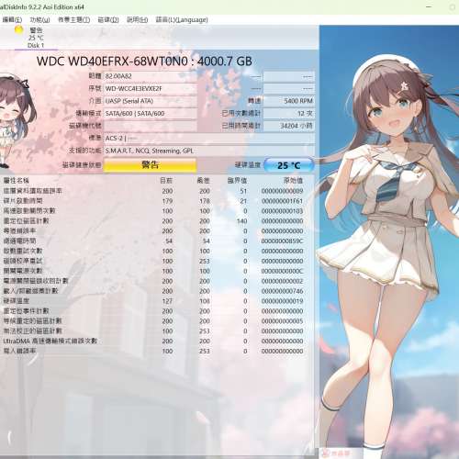Minimize the CrystalDiskInfo window

(x=429, y=6)
